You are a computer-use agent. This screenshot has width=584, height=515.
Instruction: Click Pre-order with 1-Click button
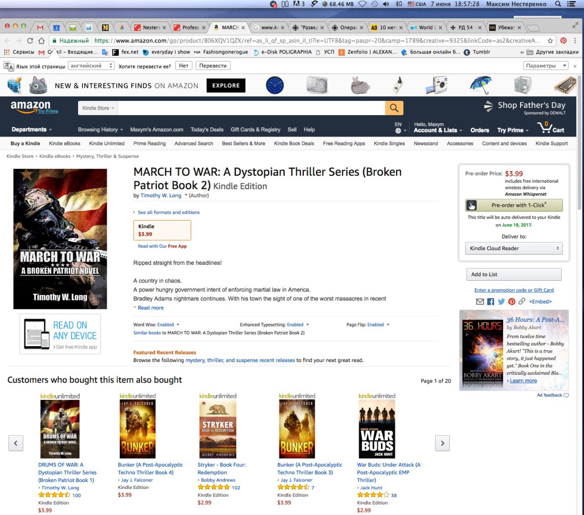click(x=514, y=205)
